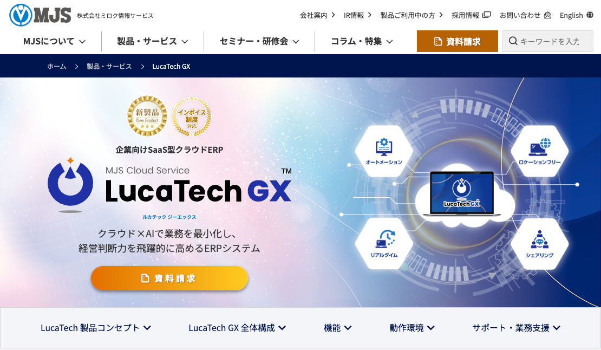This screenshot has width=601, height=350.
Task: Expand the MJSについて menu
Action: point(54,41)
